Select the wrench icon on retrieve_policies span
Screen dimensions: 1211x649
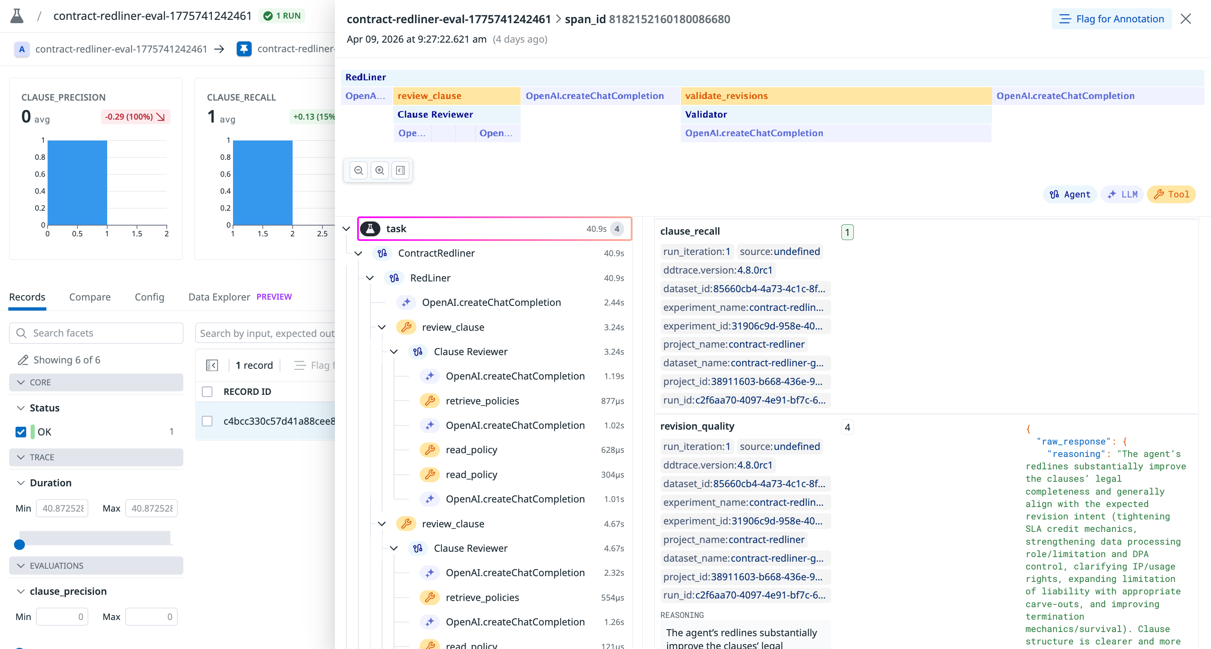pyautogui.click(x=429, y=401)
